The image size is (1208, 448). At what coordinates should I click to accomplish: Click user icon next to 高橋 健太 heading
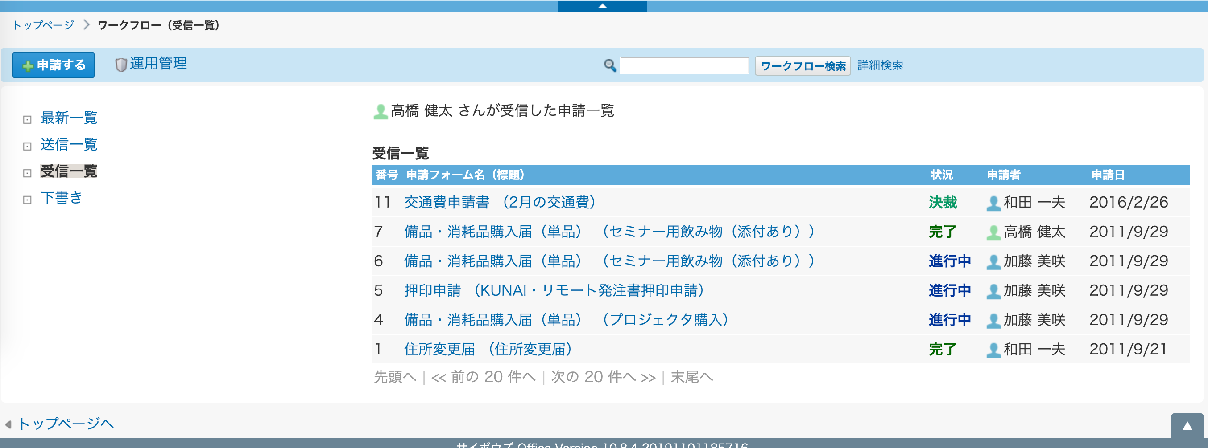(x=381, y=111)
